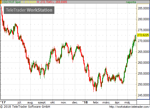Image resolution: width=150 pixels, height=109 pixels.
Task: Click the orange marker in top-left corner
Action: tap(1, 2)
